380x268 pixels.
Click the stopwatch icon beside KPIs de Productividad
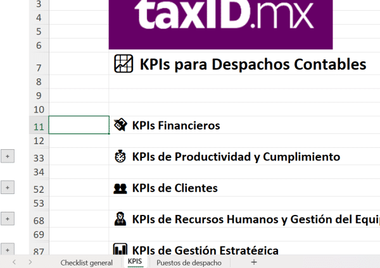[120, 157]
